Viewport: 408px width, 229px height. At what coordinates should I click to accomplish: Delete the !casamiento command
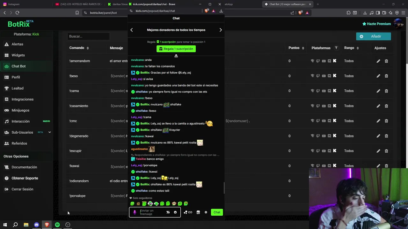click(386, 106)
